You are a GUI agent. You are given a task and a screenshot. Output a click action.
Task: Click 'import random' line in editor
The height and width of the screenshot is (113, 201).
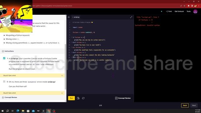(78, 27)
